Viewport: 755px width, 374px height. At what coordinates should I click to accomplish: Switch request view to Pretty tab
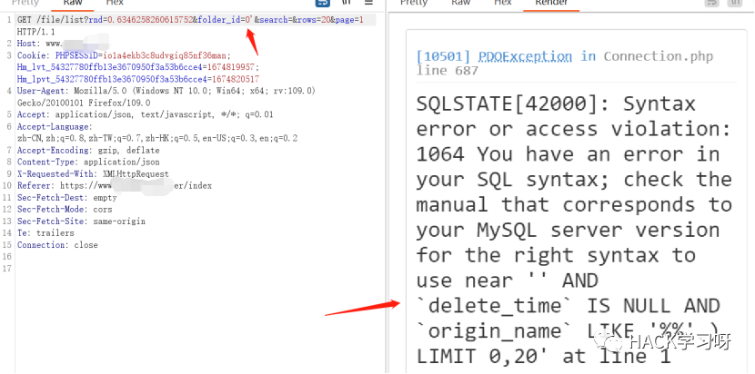(25, 3)
